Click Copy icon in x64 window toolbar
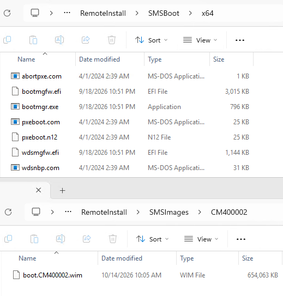Screen dimensions: 283x296 [x=8, y=40]
